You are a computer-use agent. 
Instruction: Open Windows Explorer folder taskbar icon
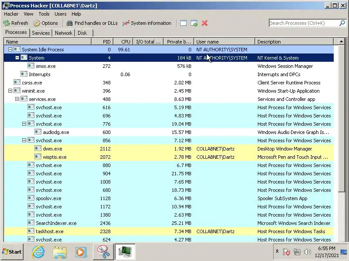(59, 252)
